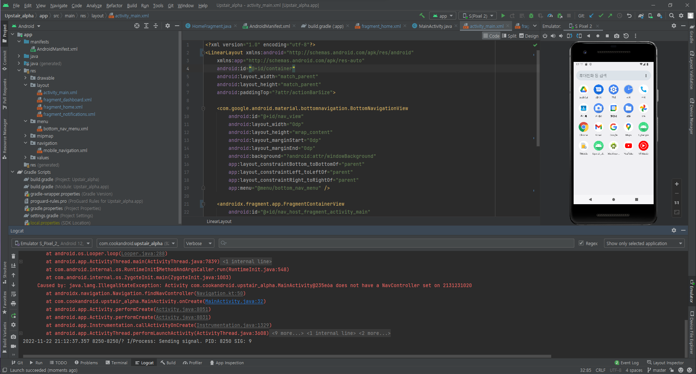Collapse the Gradle Scripts node
Viewport: 696px width, 374px height.
(13, 172)
